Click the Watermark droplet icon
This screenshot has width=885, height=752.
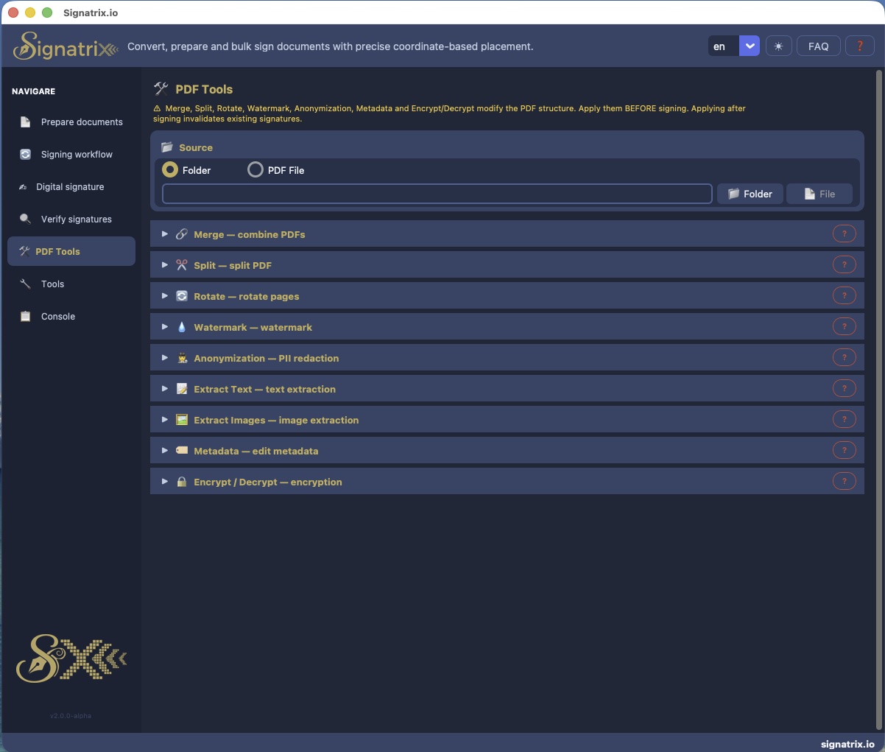(x=182, y=326)
